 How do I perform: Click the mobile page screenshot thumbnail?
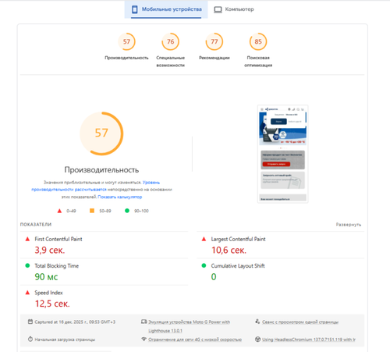pos(282,154)
